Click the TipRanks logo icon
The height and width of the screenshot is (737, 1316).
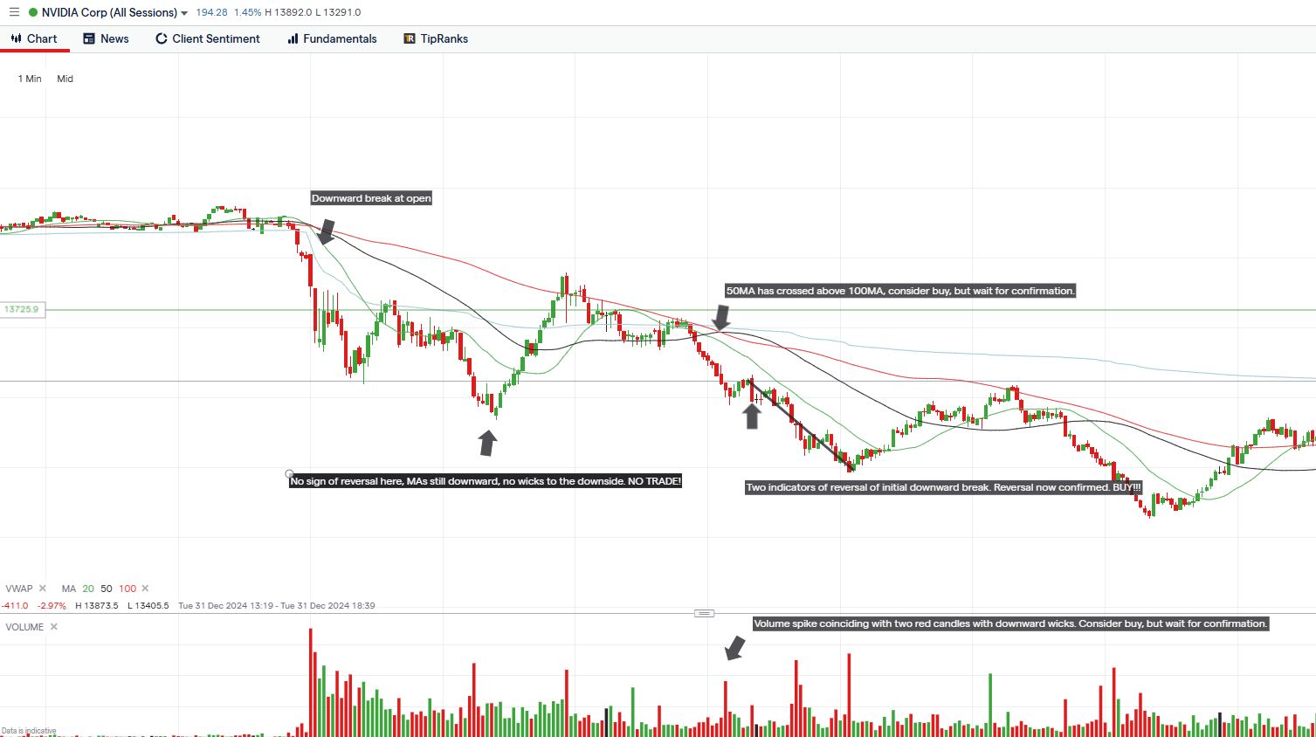coord(410,38)
